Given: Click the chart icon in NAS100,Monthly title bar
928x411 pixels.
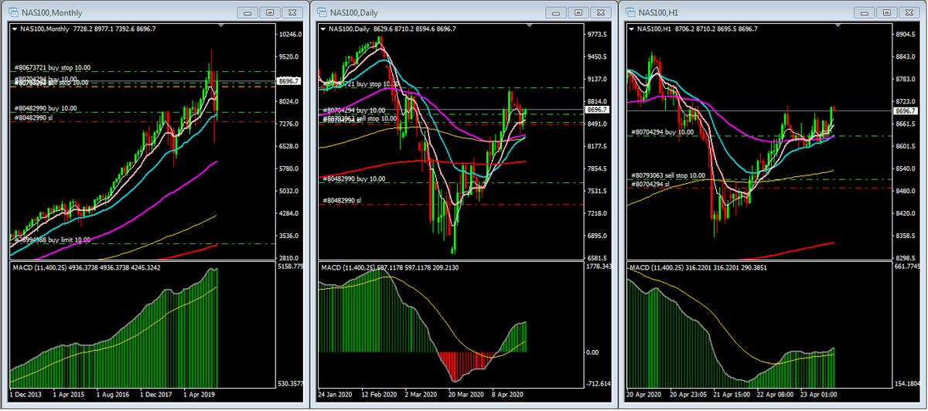Looking at the screenshot, I should click(13, 12).
